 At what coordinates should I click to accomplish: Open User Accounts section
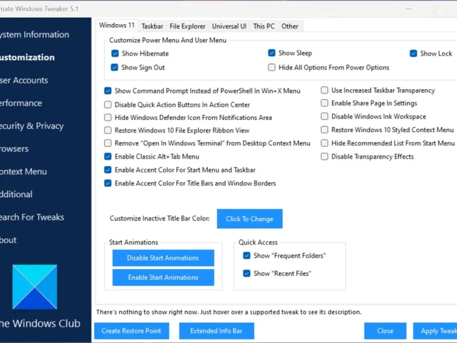pos(24,80)
